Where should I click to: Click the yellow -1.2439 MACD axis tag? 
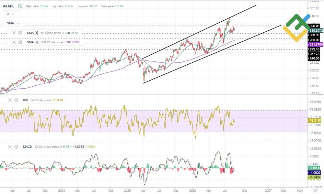tap(315, 177)
